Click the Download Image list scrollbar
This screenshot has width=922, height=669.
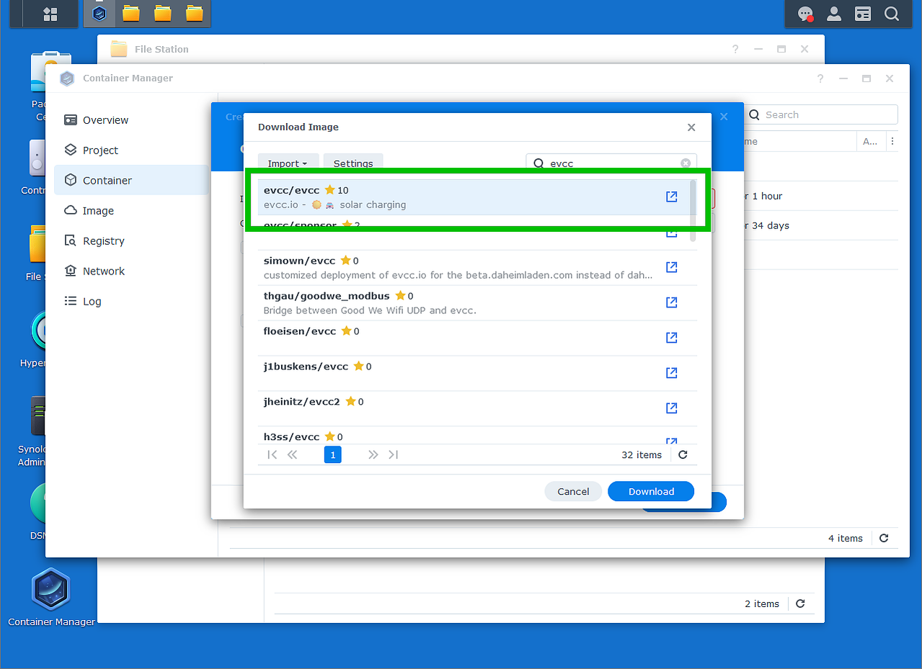[693, 210]
